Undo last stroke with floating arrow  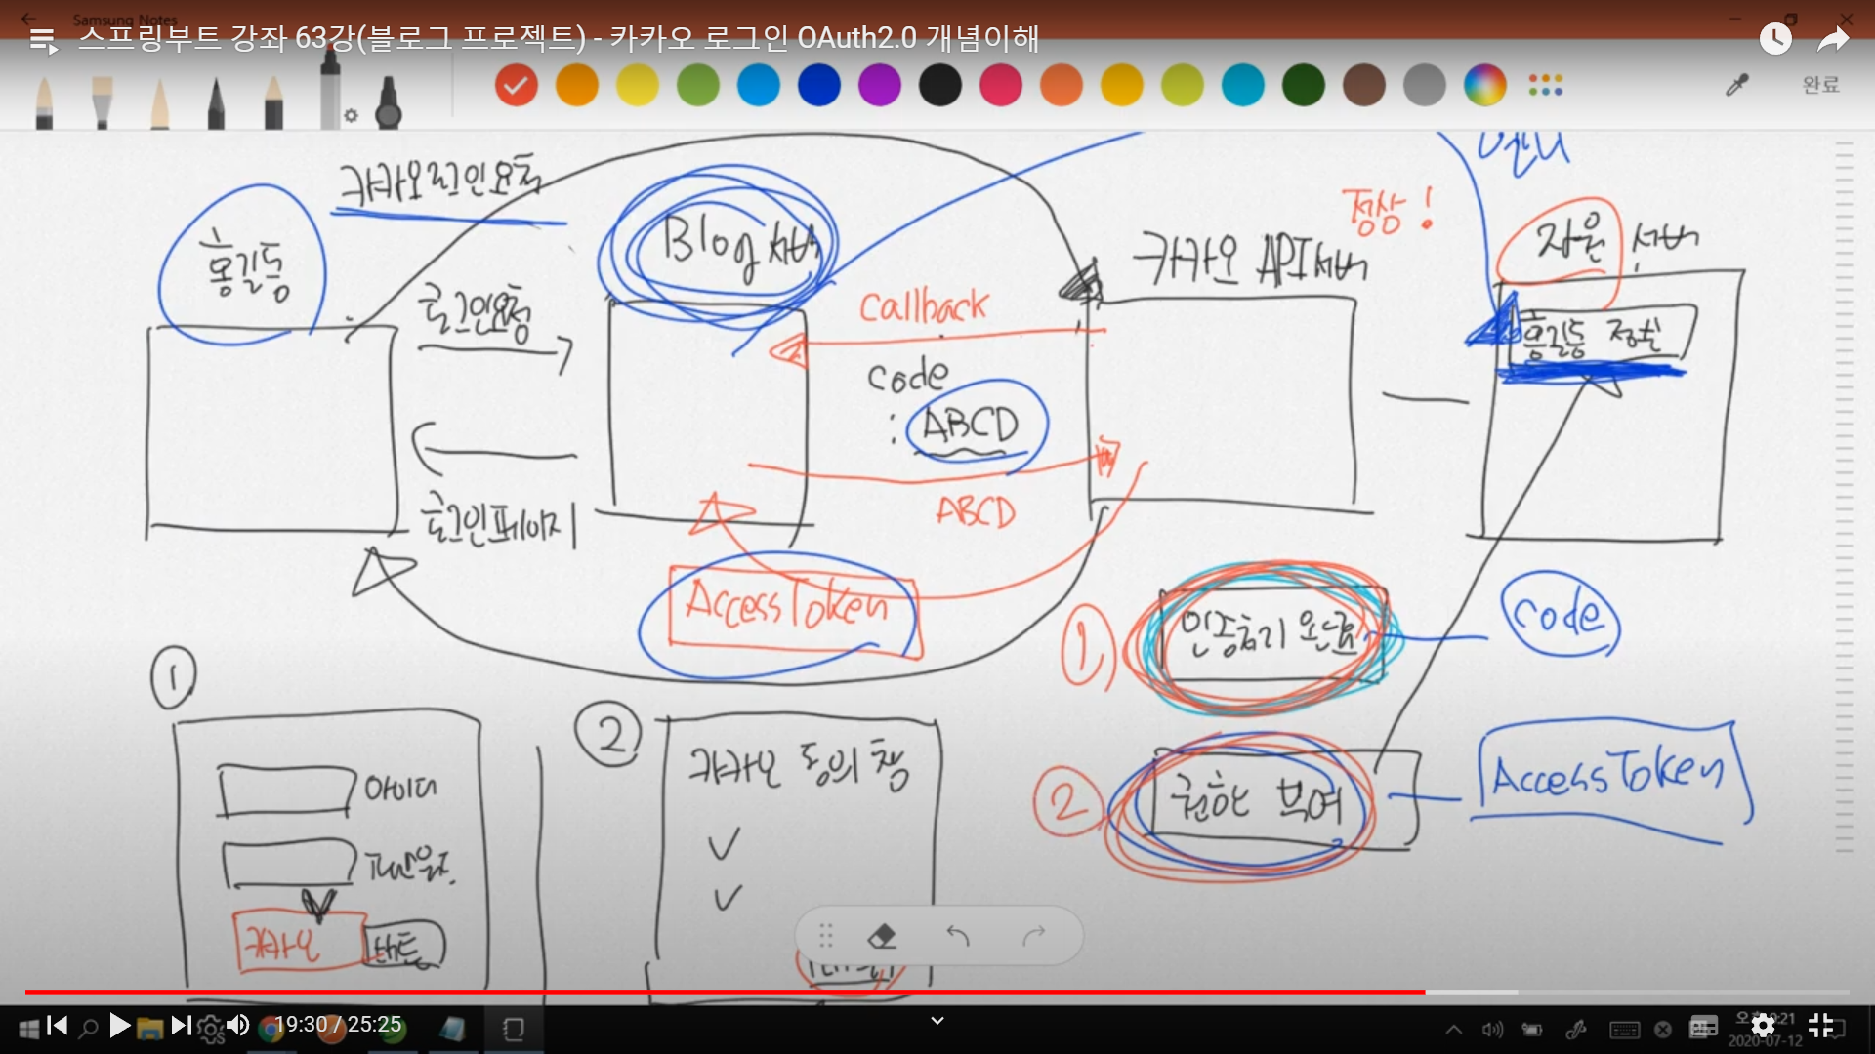pos(958,937)
